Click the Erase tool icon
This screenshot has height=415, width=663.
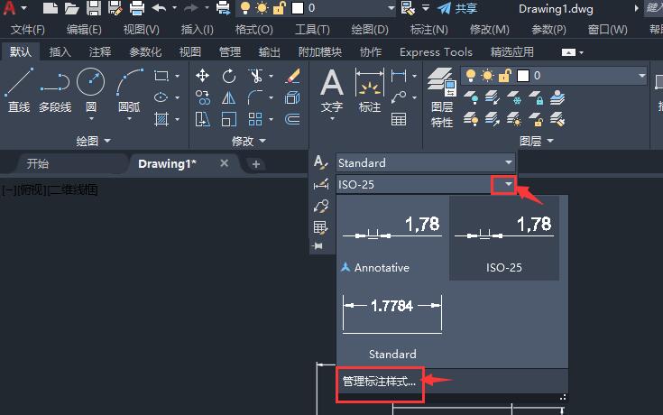click(292, 76)
